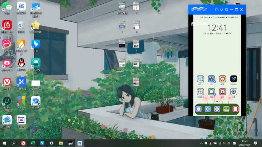Click the volume speaker tray icon
The height and width of the screenshot is (147, 262).
pos(224,143)
